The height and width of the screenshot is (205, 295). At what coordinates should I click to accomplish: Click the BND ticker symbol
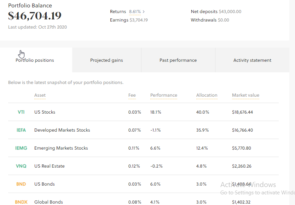(x=21, y=184)
